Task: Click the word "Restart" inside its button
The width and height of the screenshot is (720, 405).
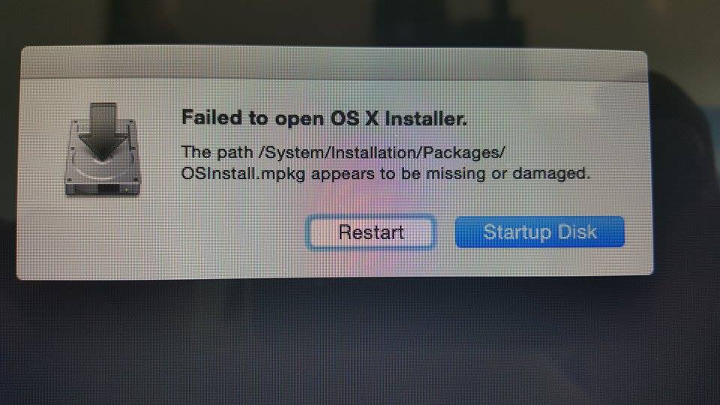Action: click(371, 232)
